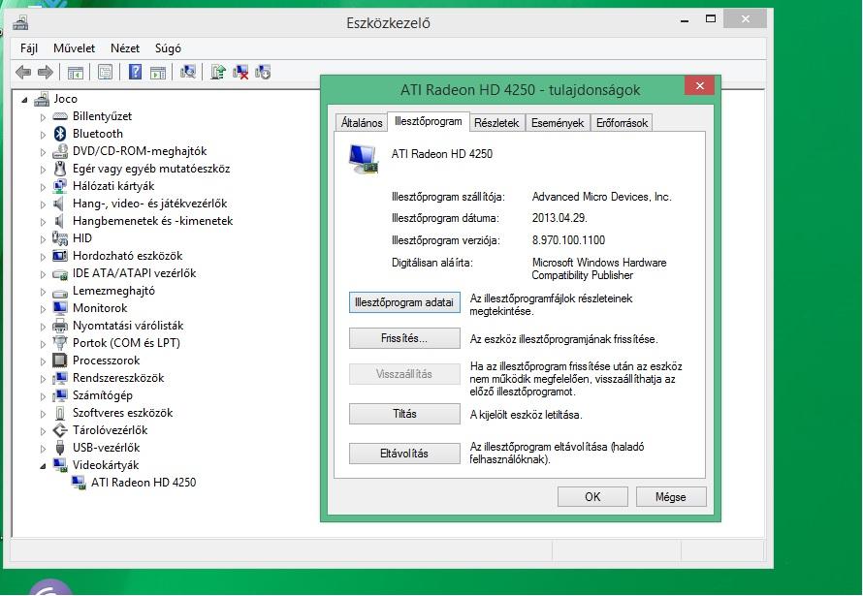Image resolution: width=863 pixels, height=596 pixels.
Task: Click the ATI Radeon HD 4250 tree item icon
Action: click(x=79, y=483)
